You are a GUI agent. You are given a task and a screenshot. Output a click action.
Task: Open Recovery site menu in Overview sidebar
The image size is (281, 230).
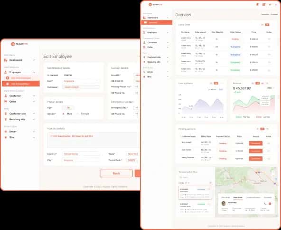[156, 62]
